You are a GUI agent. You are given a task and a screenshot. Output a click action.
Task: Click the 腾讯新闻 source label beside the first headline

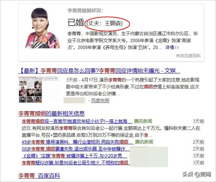point(143,121)
